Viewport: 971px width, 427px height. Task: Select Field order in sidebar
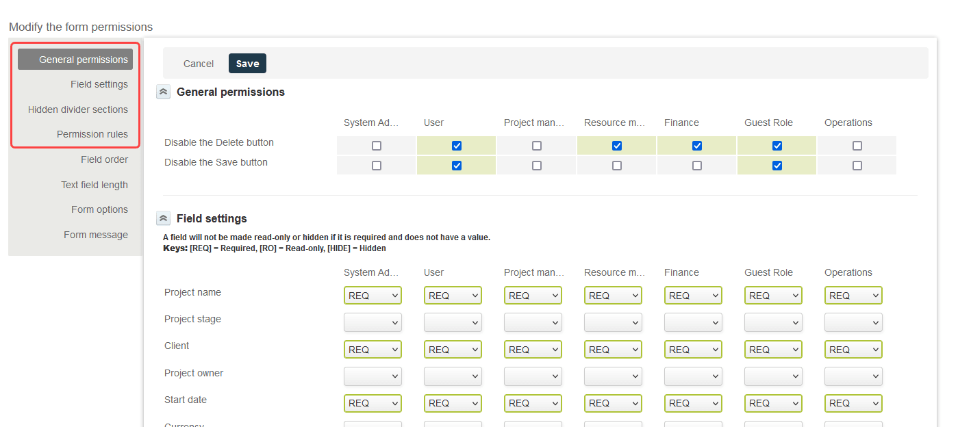click(x=104, y=159)
